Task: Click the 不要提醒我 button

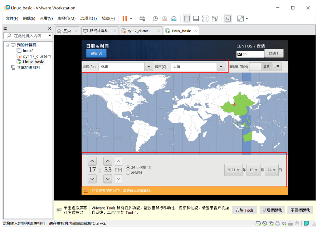Action: coord(300,210)
